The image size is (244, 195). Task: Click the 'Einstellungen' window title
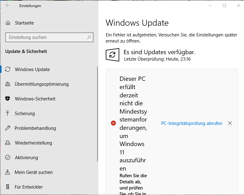pyautogui.click(x=30, y=6)
